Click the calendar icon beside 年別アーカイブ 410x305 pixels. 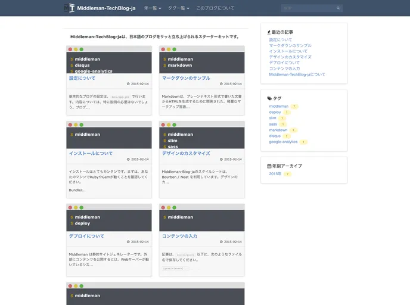point(269,166)
